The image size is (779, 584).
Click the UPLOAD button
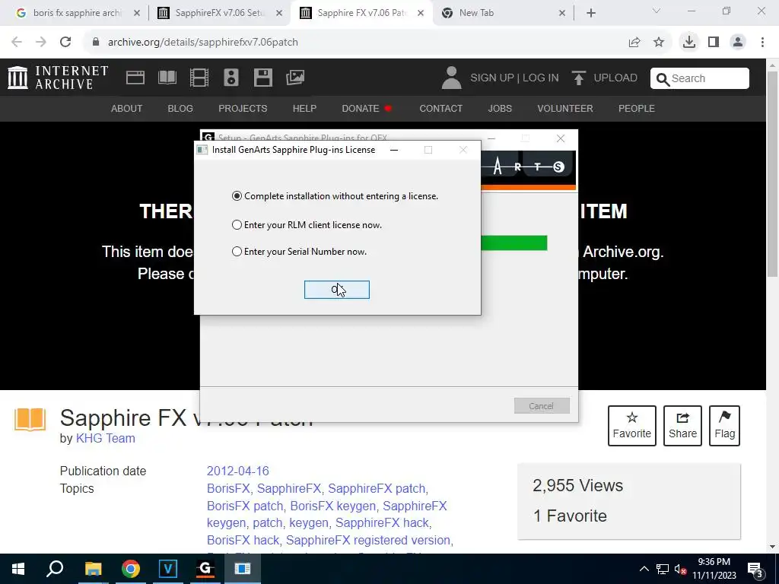click(x=605, y=78)
